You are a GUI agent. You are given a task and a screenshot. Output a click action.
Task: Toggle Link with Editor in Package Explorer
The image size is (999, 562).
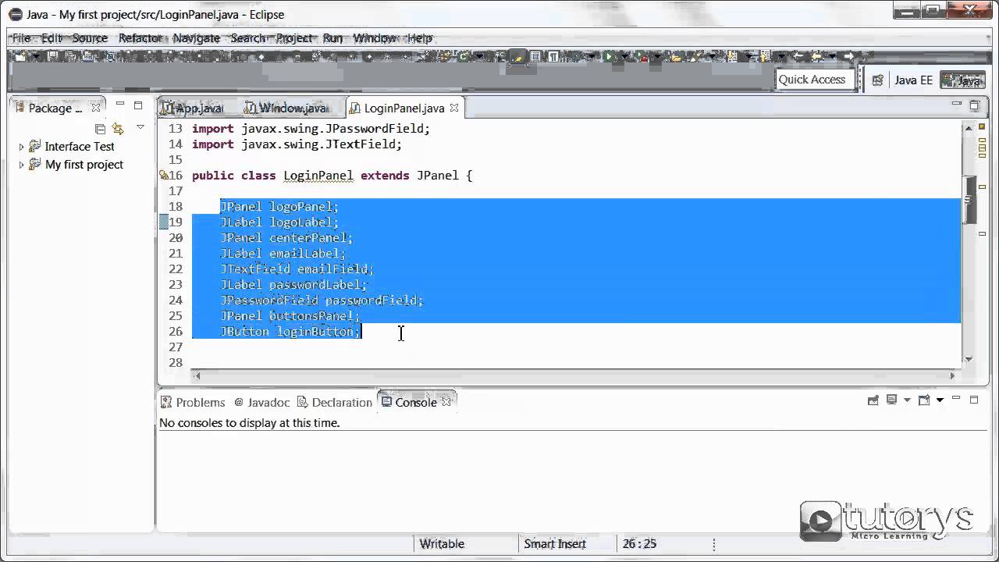[x=118, y=128]
